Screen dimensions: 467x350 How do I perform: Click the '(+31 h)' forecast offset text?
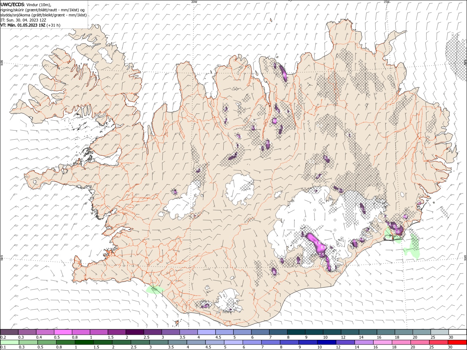click(x=54, y=25)
